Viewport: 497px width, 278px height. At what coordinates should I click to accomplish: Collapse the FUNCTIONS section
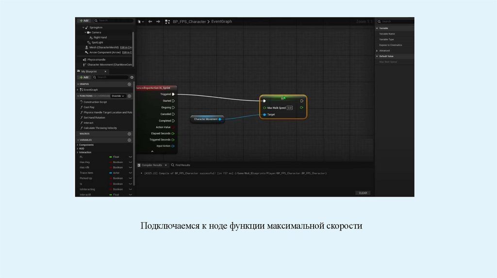(x=78, y=96)
